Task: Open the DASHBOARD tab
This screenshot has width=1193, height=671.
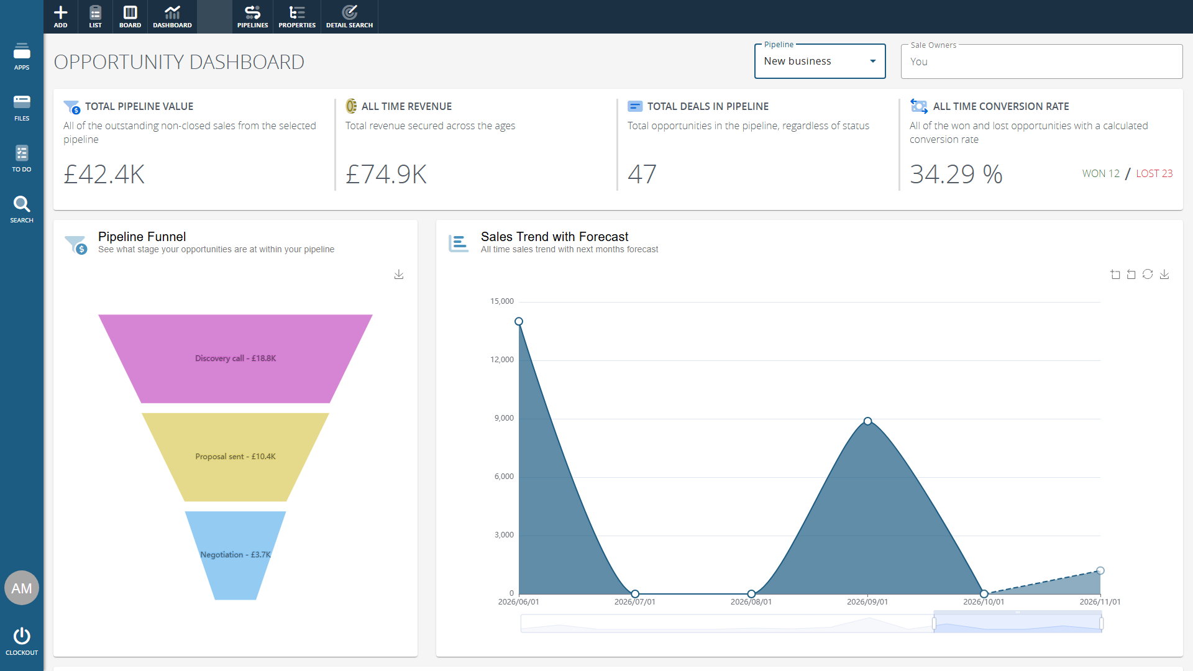Action: click(172, 16)
